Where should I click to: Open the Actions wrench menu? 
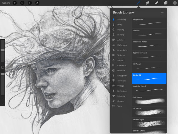tap(15, 3)
